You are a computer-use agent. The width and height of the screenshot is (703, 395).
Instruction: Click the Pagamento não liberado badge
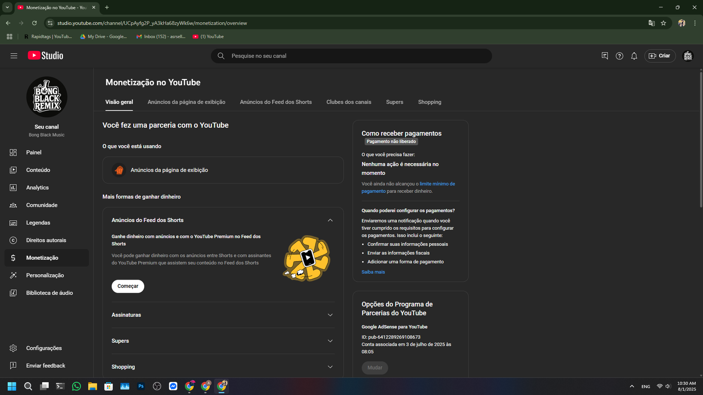pyautogui.click(x=391, y=141)
